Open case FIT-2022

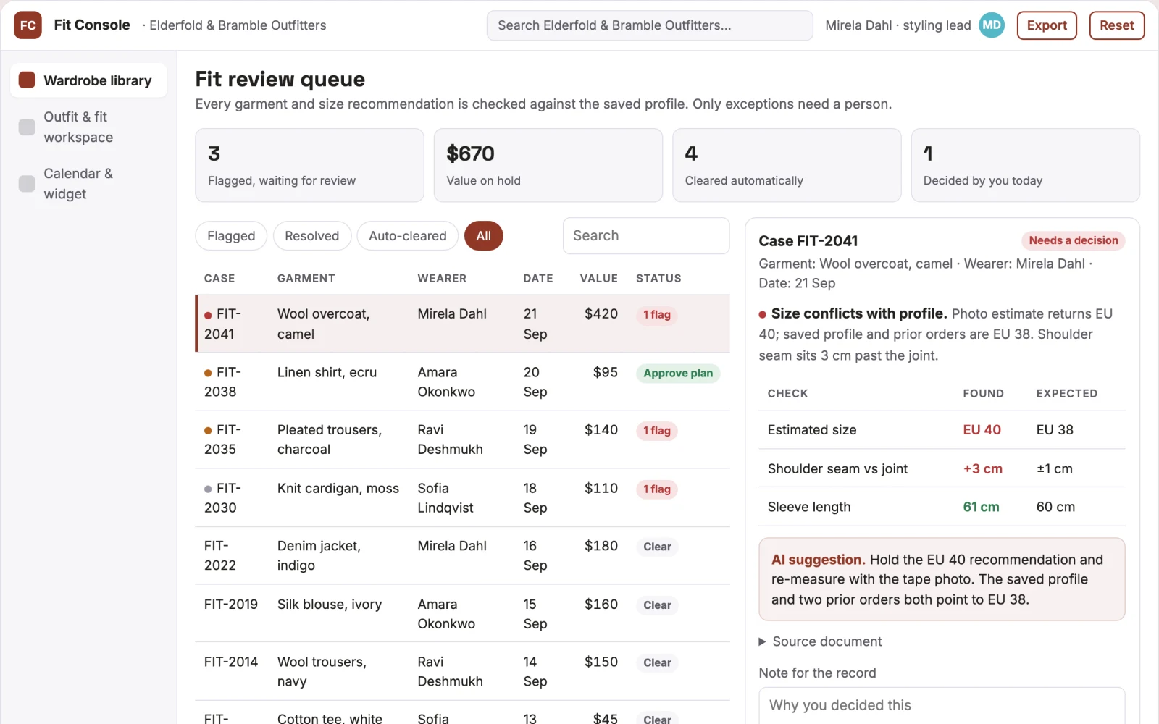(463, 555)
